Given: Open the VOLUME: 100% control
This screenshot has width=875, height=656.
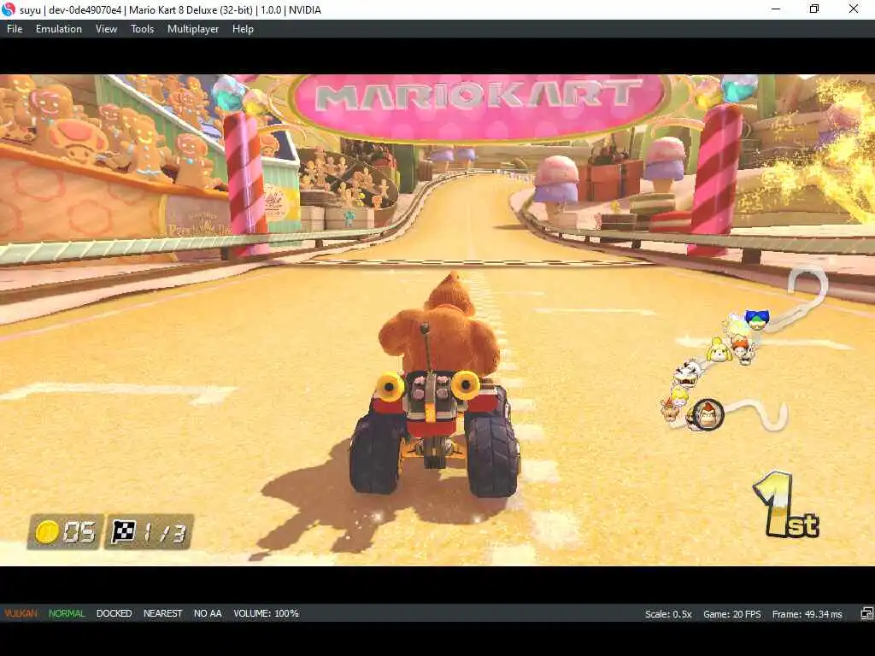Looking at the screenshot, I should 267,613.
